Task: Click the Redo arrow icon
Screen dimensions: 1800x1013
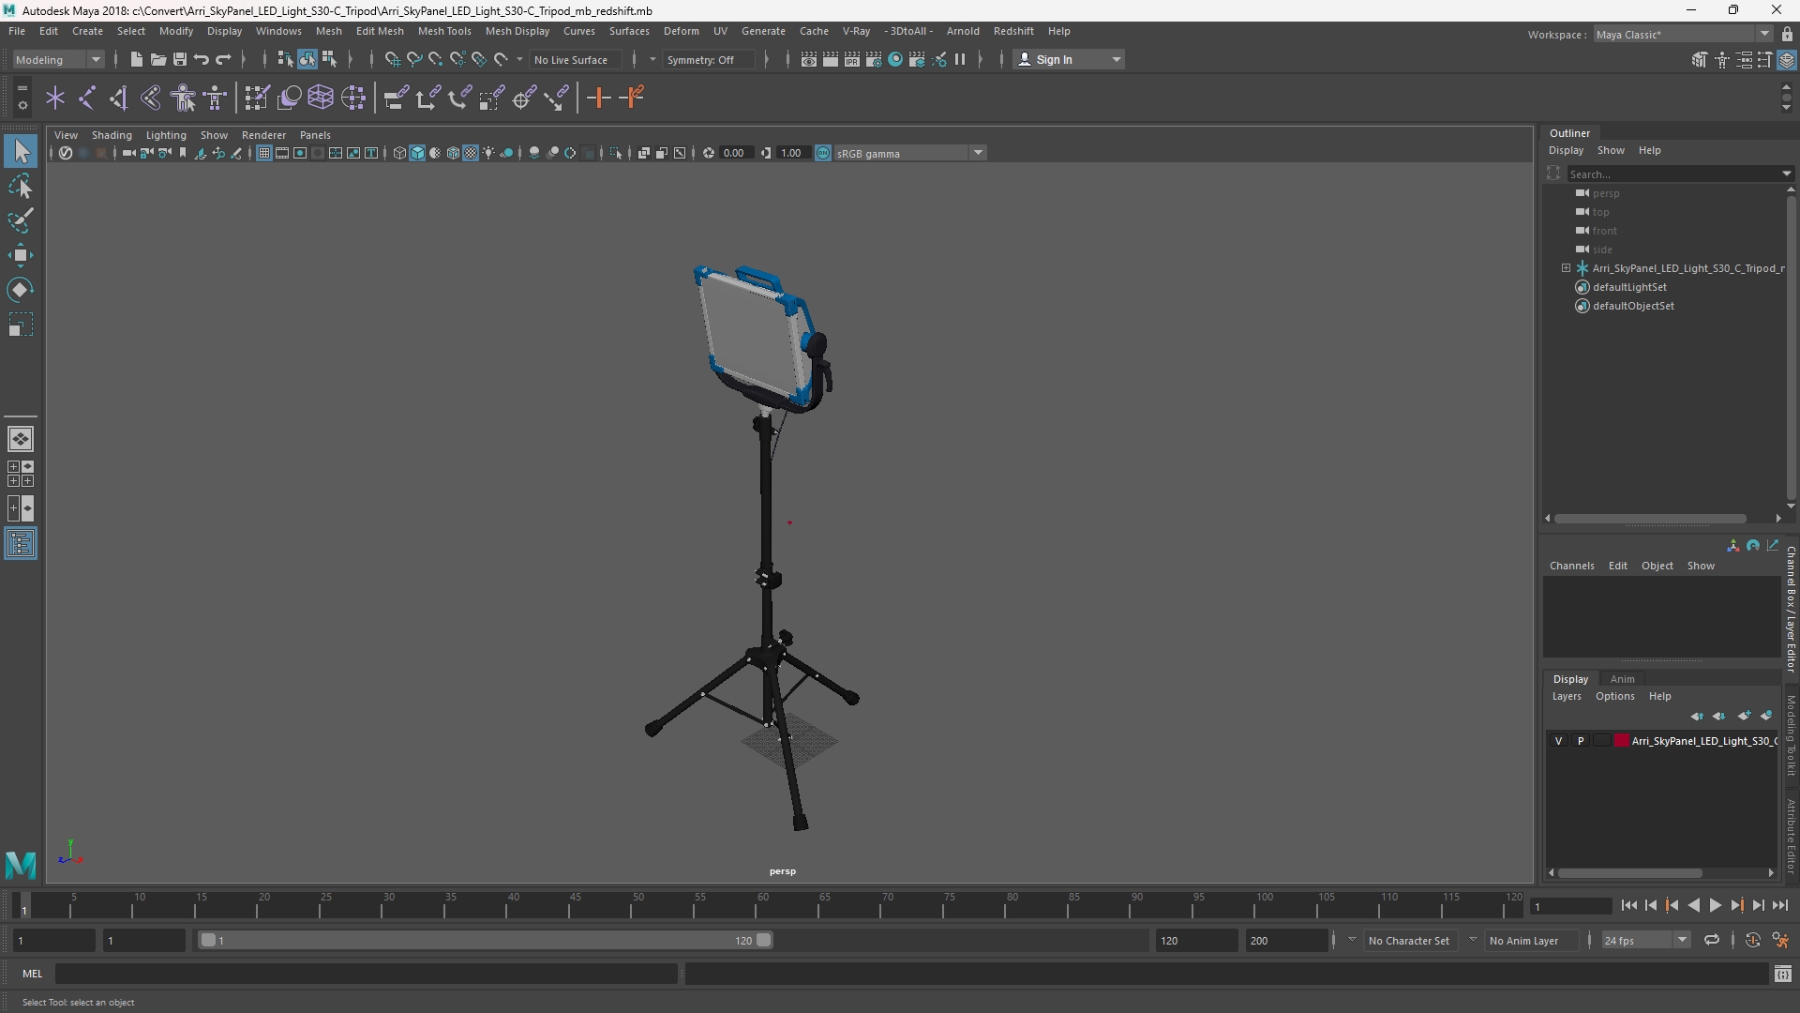Action: point(223,59)
